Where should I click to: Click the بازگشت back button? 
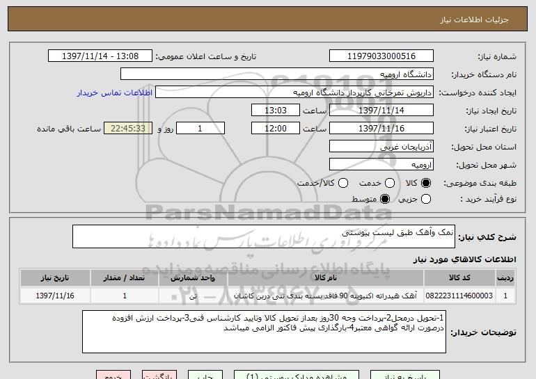click(159, 375)
